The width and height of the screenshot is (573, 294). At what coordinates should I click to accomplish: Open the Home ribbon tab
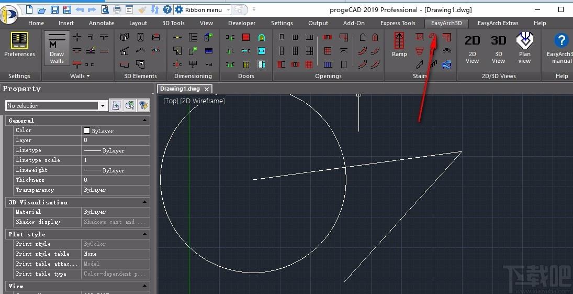(x=36, y=23)
